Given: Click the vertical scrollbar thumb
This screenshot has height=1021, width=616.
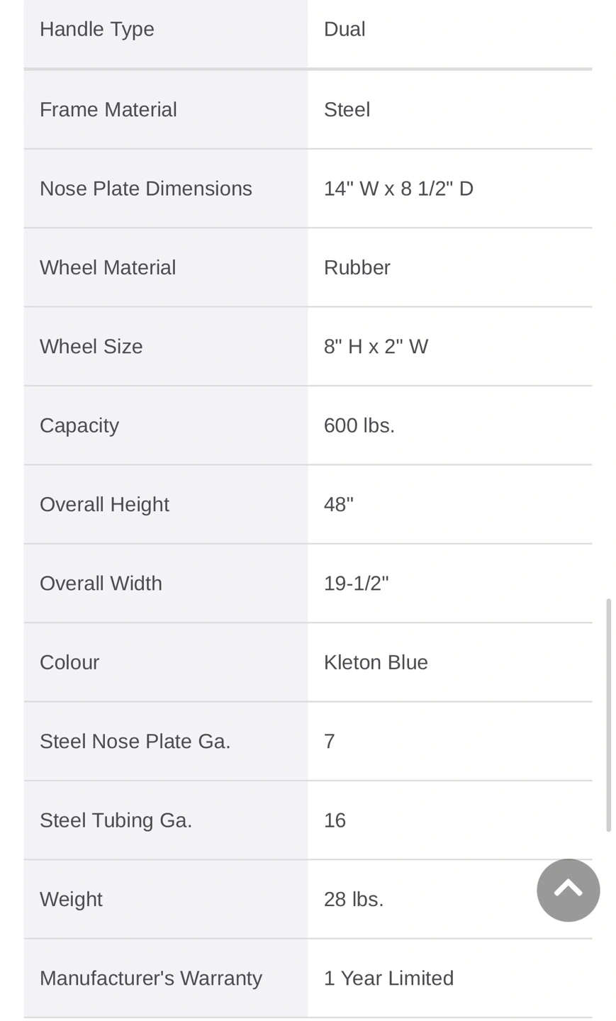Looking at the screenshot, I should pos(608,715).
